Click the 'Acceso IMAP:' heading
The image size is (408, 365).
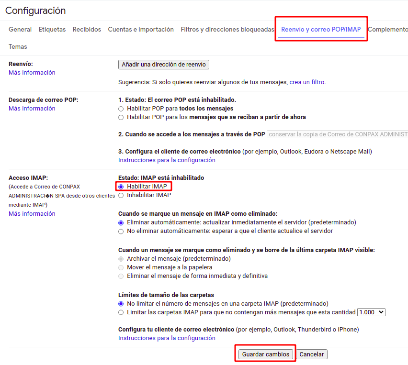(x=28, y=178)
